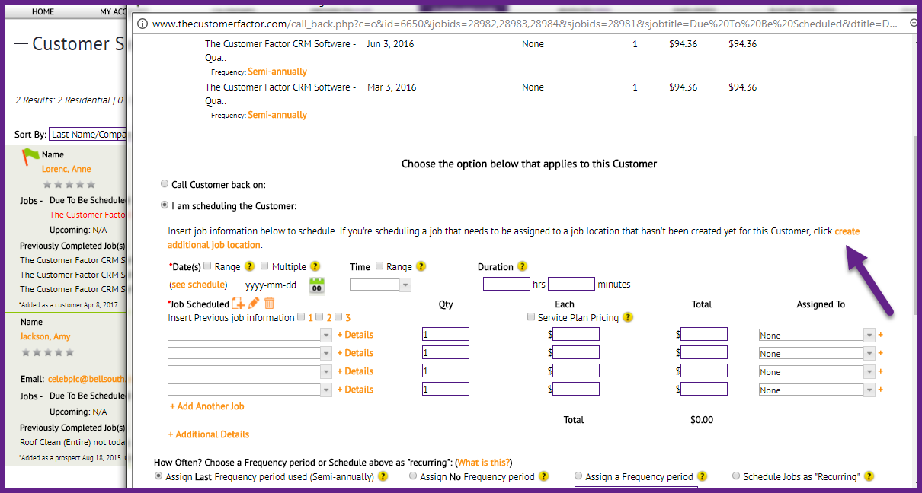Click first row Each price field
Viewport: 922px width, 493px height.
click(576, 334)
